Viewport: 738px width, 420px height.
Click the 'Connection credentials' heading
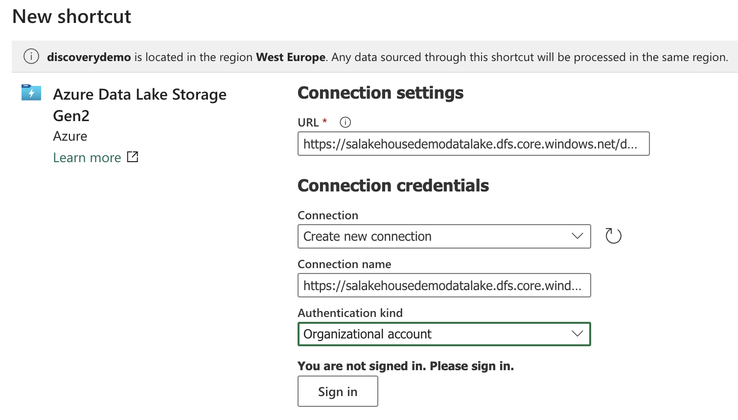click(x=393, y=186)
